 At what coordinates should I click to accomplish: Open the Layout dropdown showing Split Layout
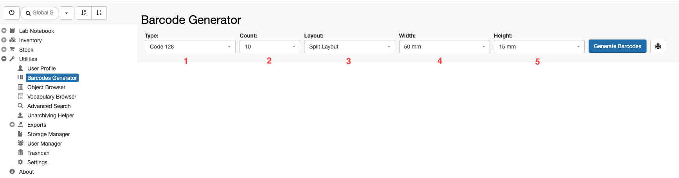pos(349,47)
